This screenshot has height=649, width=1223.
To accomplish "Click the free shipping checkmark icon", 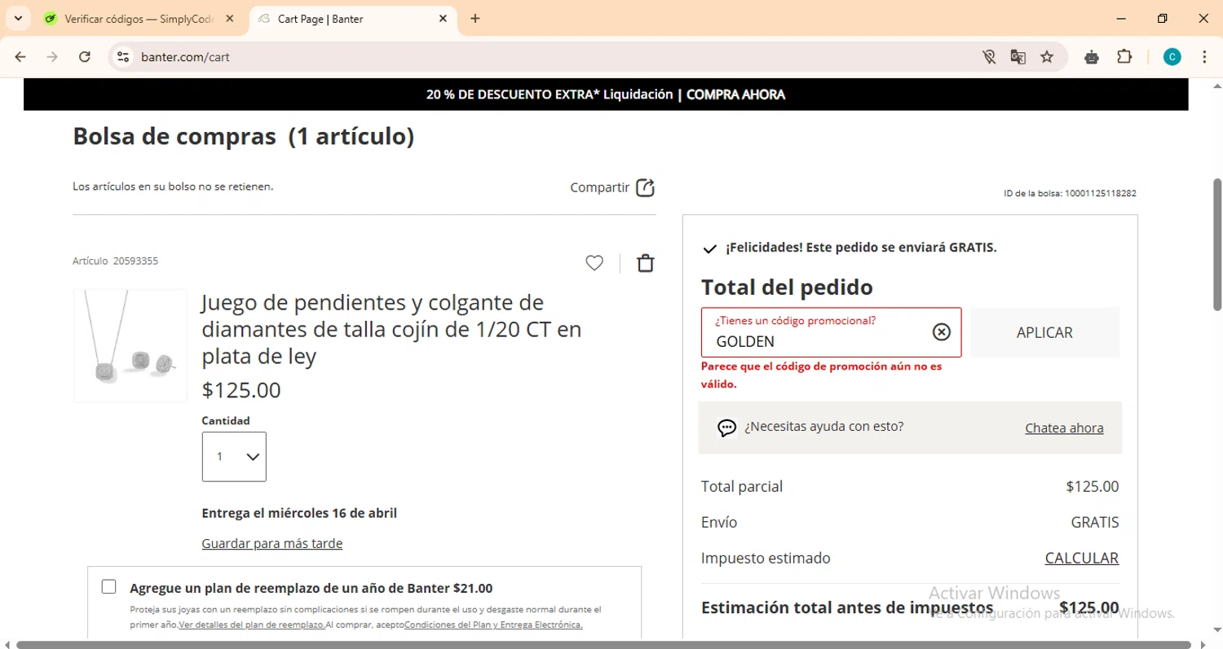I will pyautogui.click(x=709, y=248).
